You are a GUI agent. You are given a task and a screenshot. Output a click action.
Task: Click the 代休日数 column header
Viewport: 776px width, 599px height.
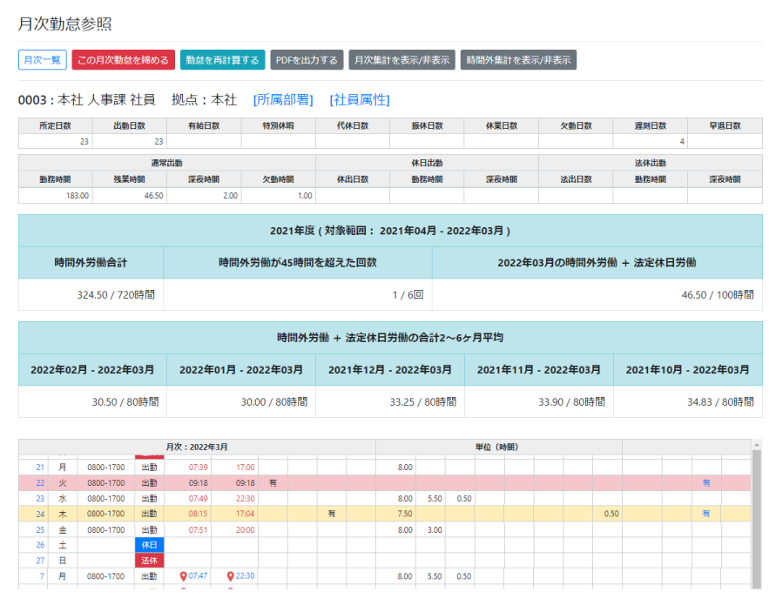point(353,126)
